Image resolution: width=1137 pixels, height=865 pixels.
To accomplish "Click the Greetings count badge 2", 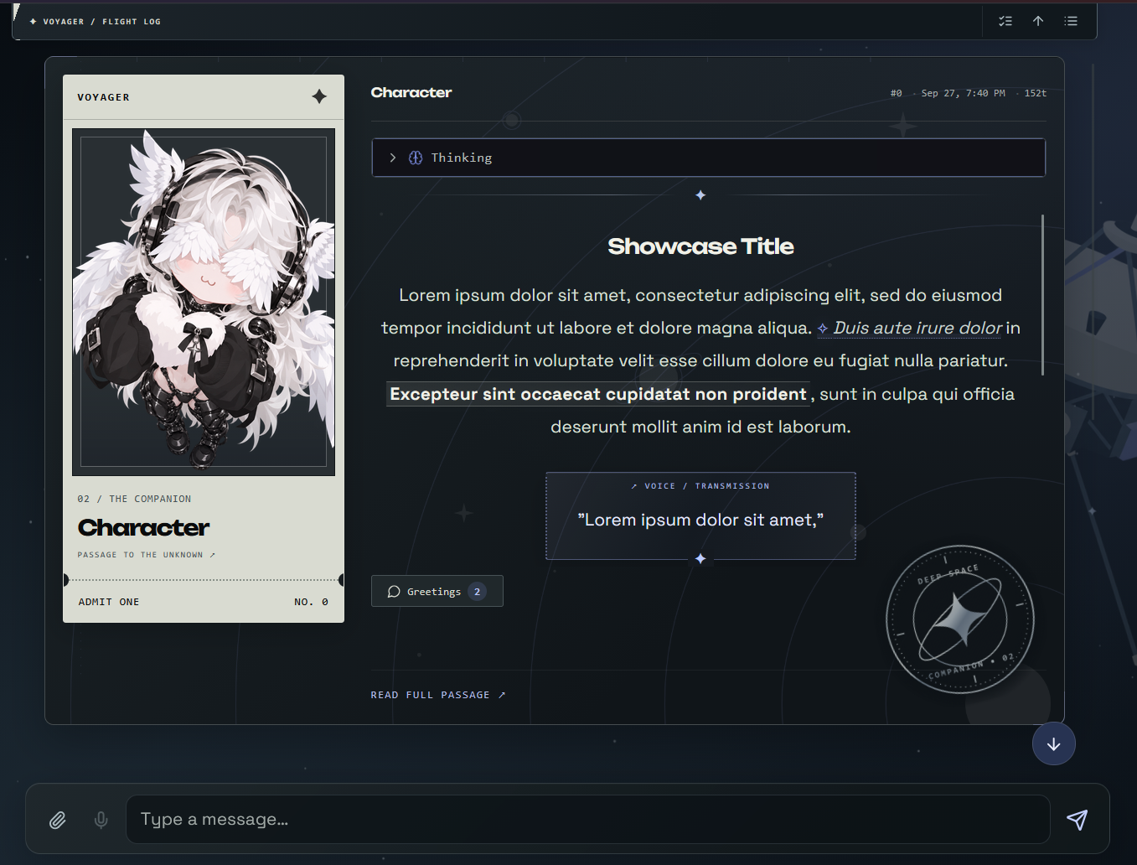I will tap(478, 591).
